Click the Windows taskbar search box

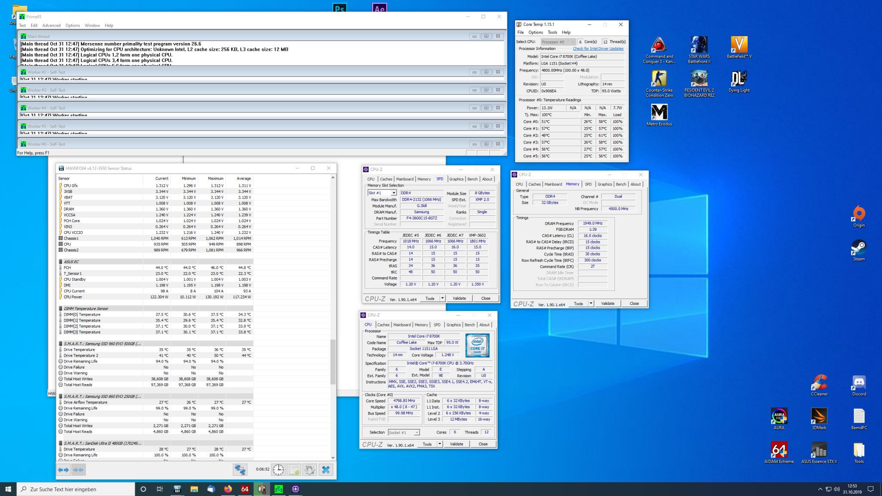click(x=76, y=489)
